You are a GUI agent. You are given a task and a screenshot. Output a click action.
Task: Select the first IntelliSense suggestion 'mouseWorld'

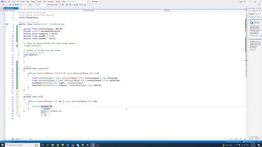tap(46, 109)
